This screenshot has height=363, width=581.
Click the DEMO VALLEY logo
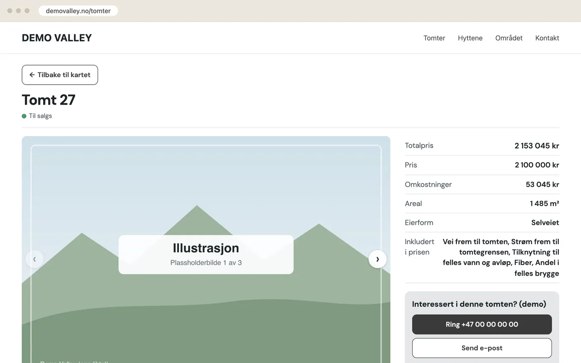(x=57, y=38)
